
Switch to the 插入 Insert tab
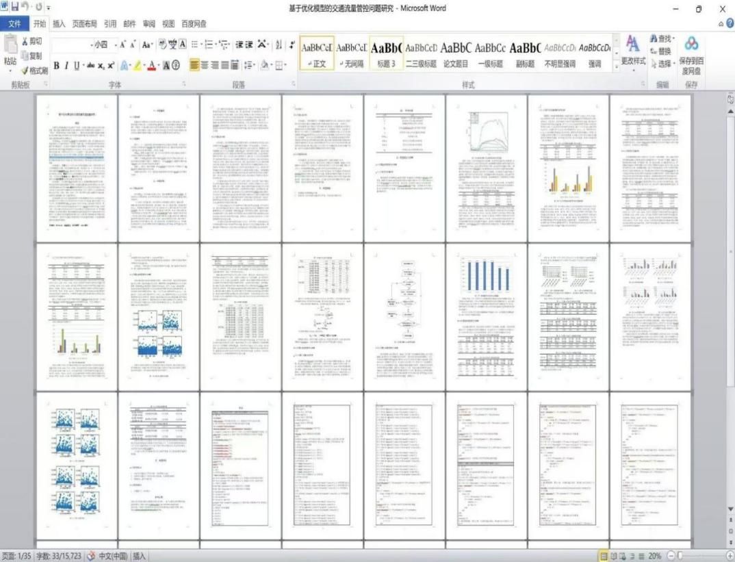coord(59,23)
